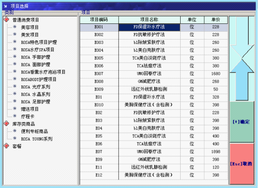The image size is (258, 188).
Task: Click the star icon beside 美发项目
Action: coord(15,34)
